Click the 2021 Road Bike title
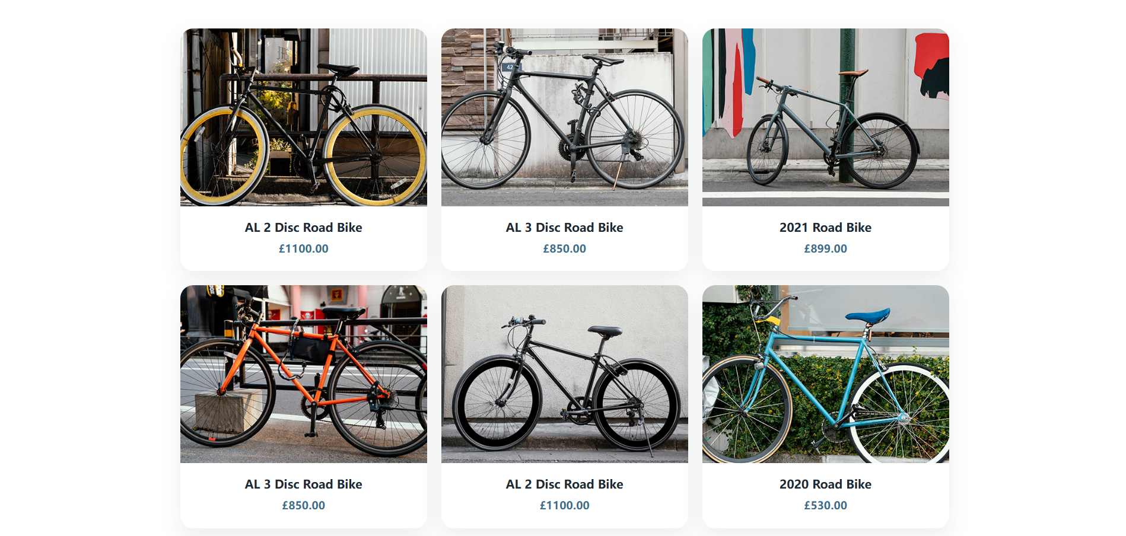Screen dimensions: 1126x536 [825, 227]
